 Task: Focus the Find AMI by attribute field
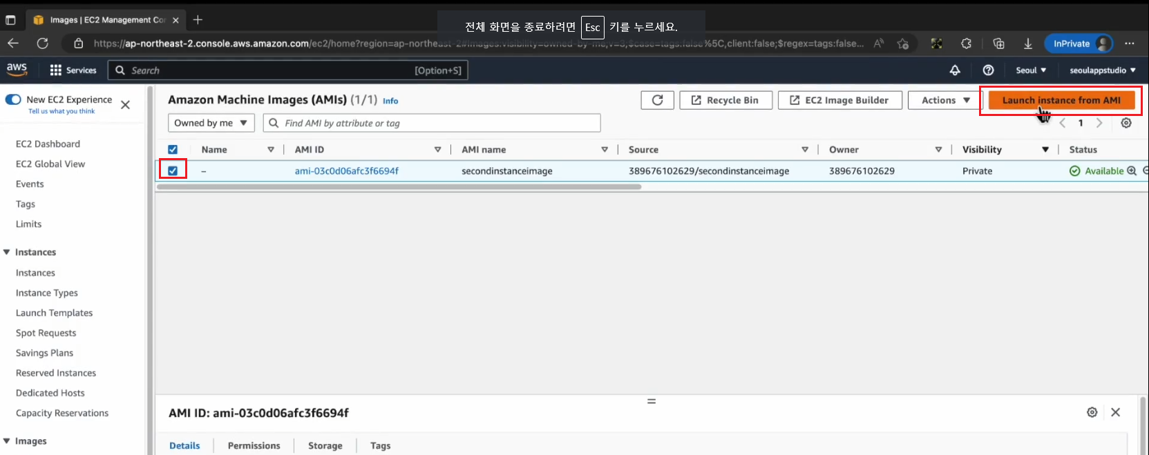tap(432, 123)
